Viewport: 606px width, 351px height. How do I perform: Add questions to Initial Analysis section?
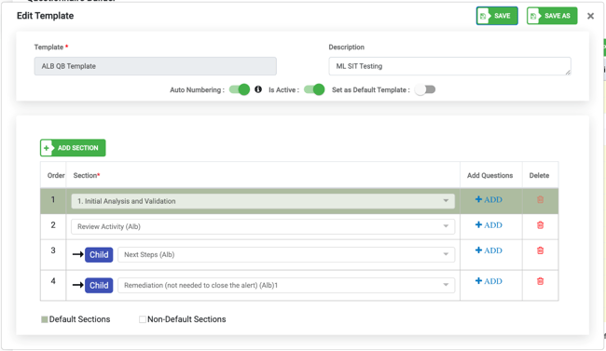pos(489,199)
